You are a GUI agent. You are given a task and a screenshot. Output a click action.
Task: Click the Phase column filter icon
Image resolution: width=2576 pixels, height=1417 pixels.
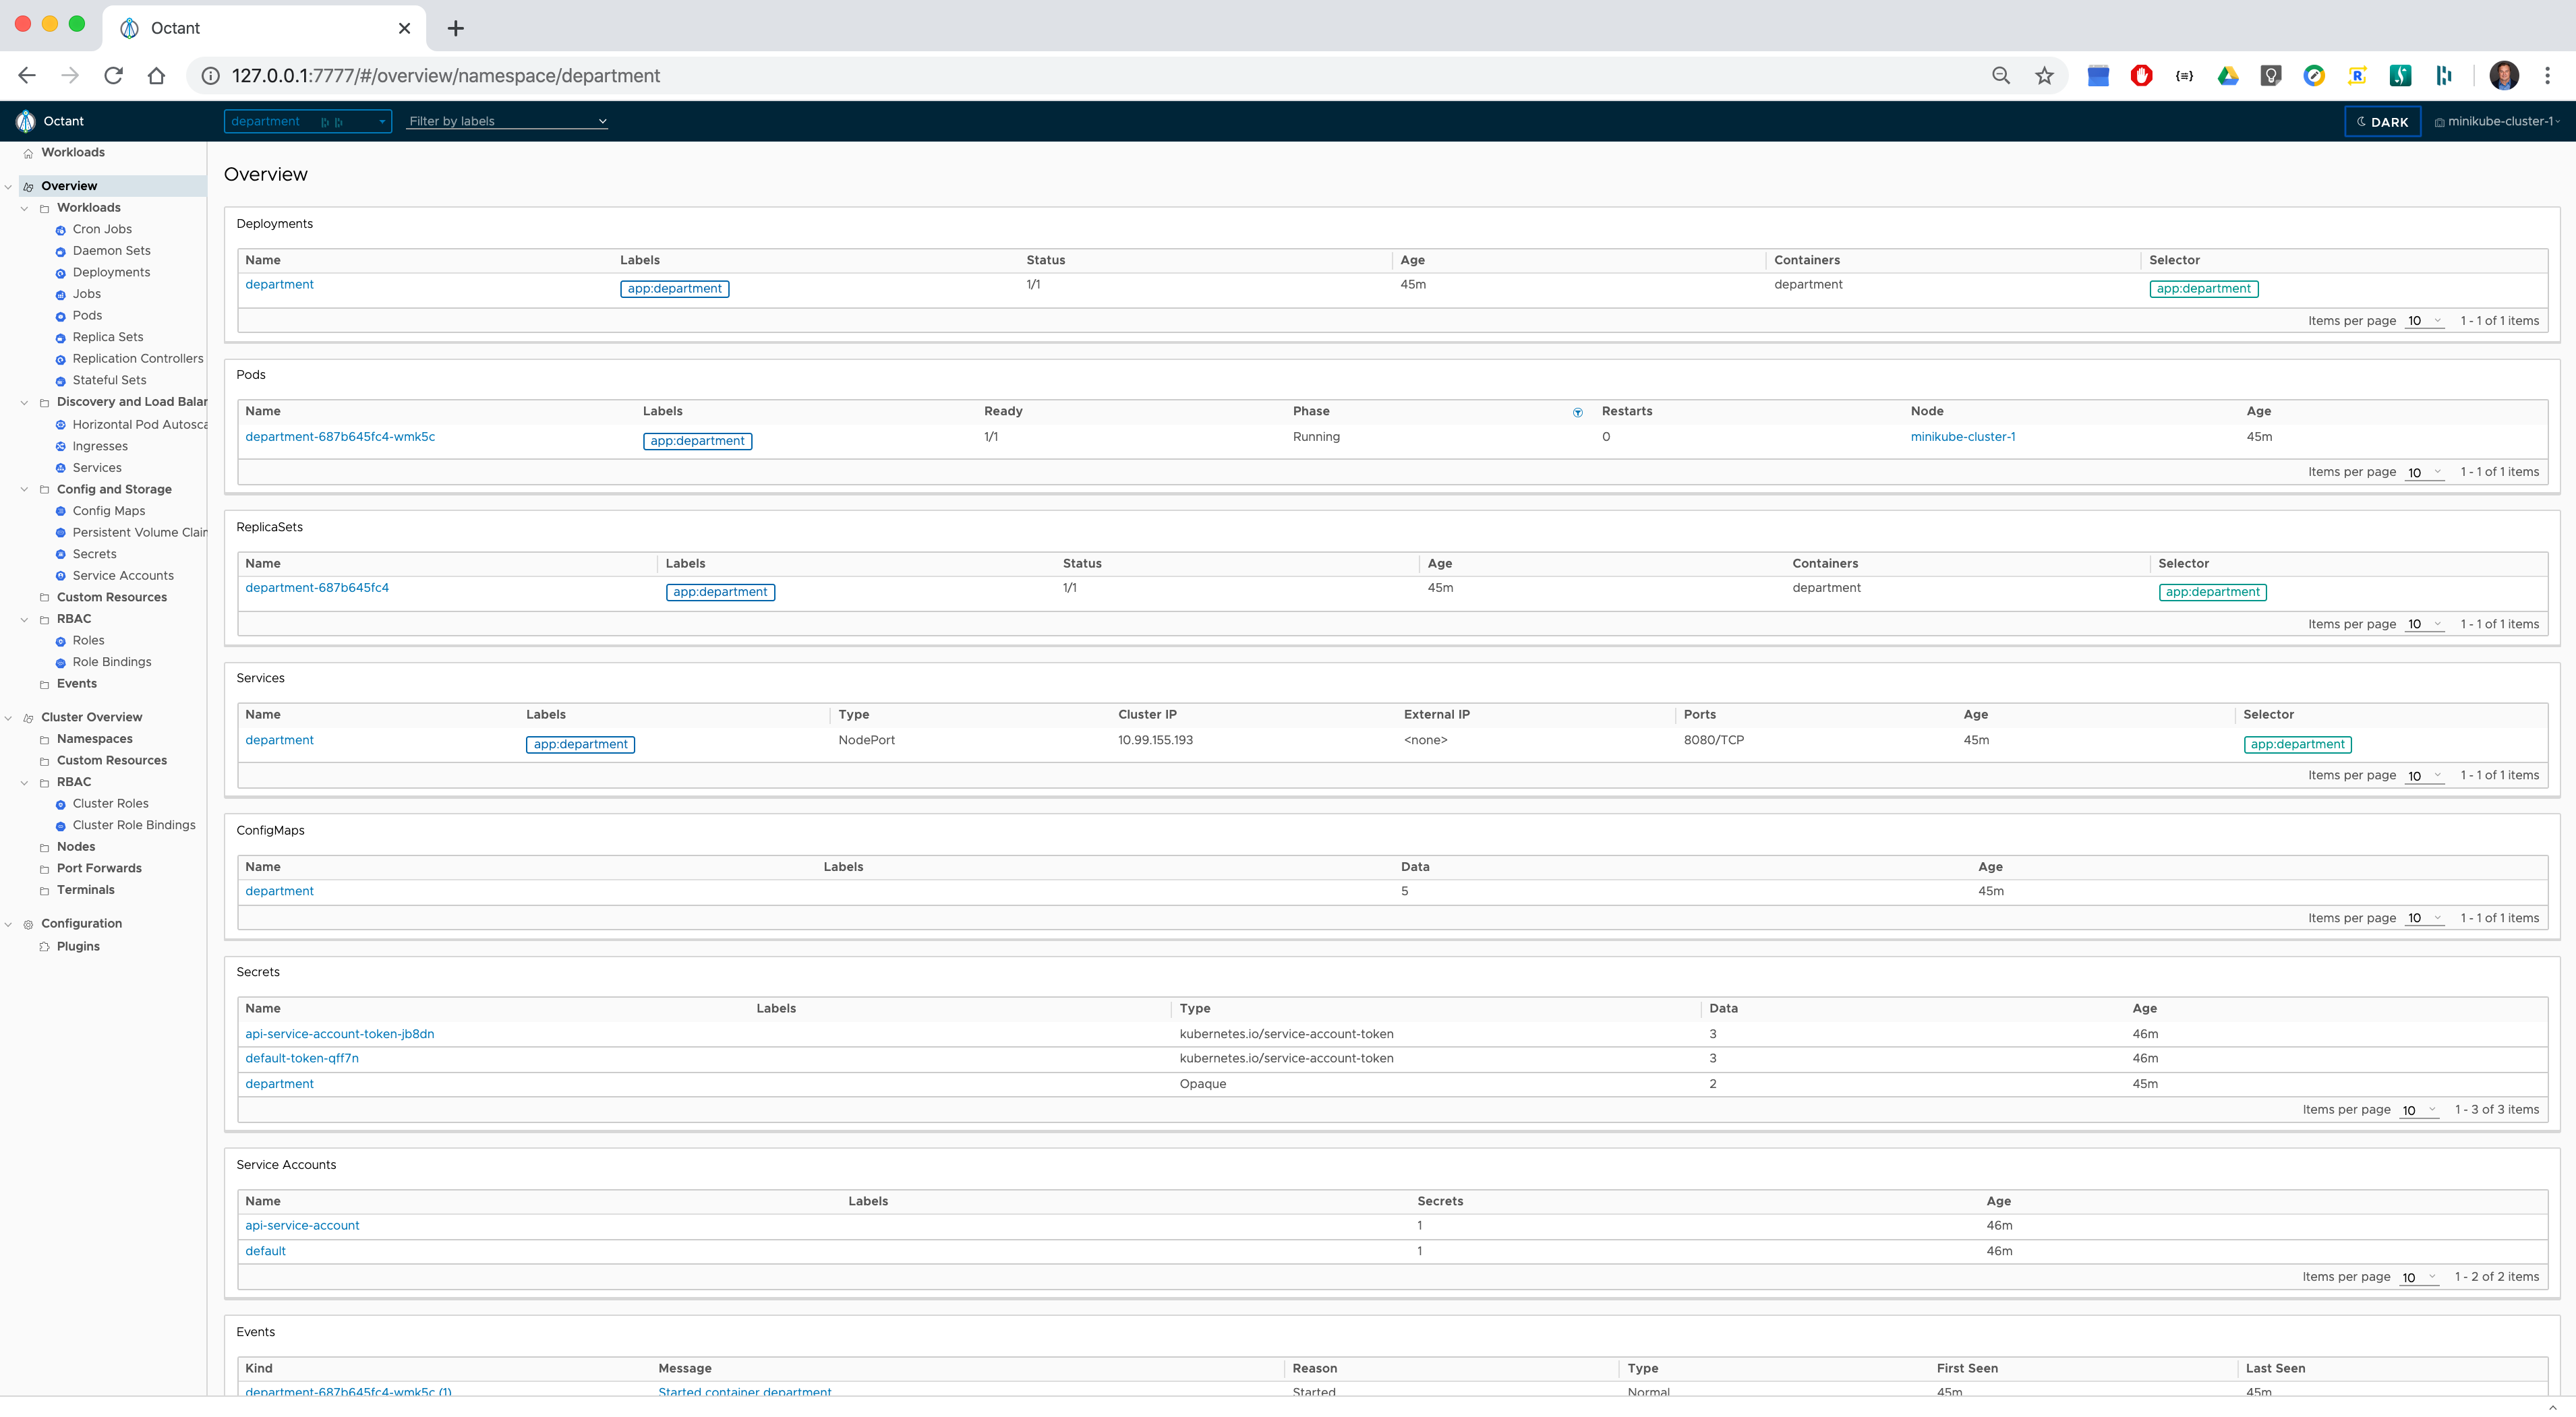coord(1578,412)
